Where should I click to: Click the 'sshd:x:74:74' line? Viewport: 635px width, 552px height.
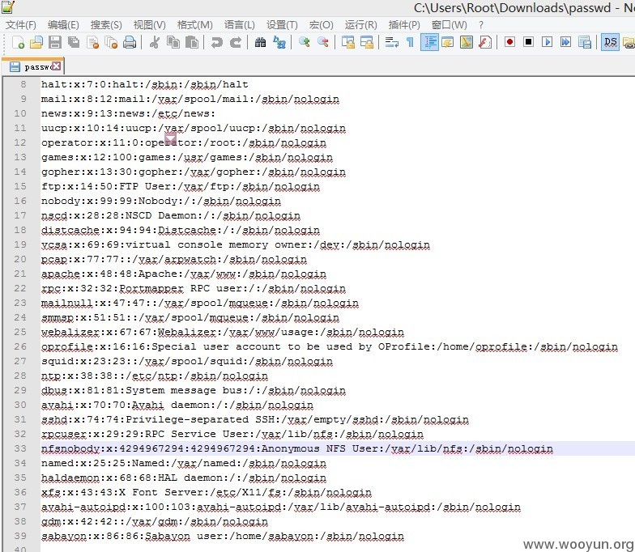(255, 419)
